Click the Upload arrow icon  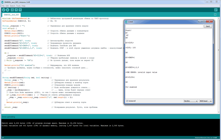point(8,10)
